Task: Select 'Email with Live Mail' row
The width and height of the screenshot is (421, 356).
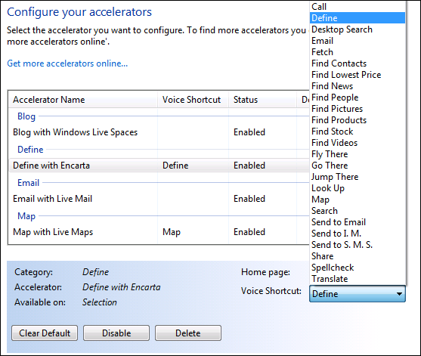Action: pos(159,199)
